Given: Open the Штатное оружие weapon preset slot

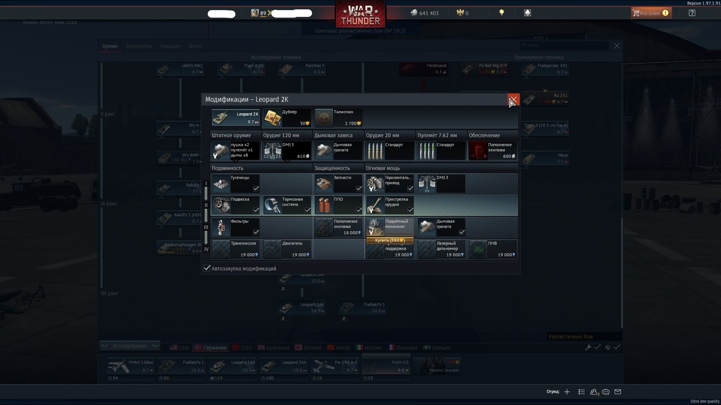Looking at the screenshot, I should click(235, 150).
